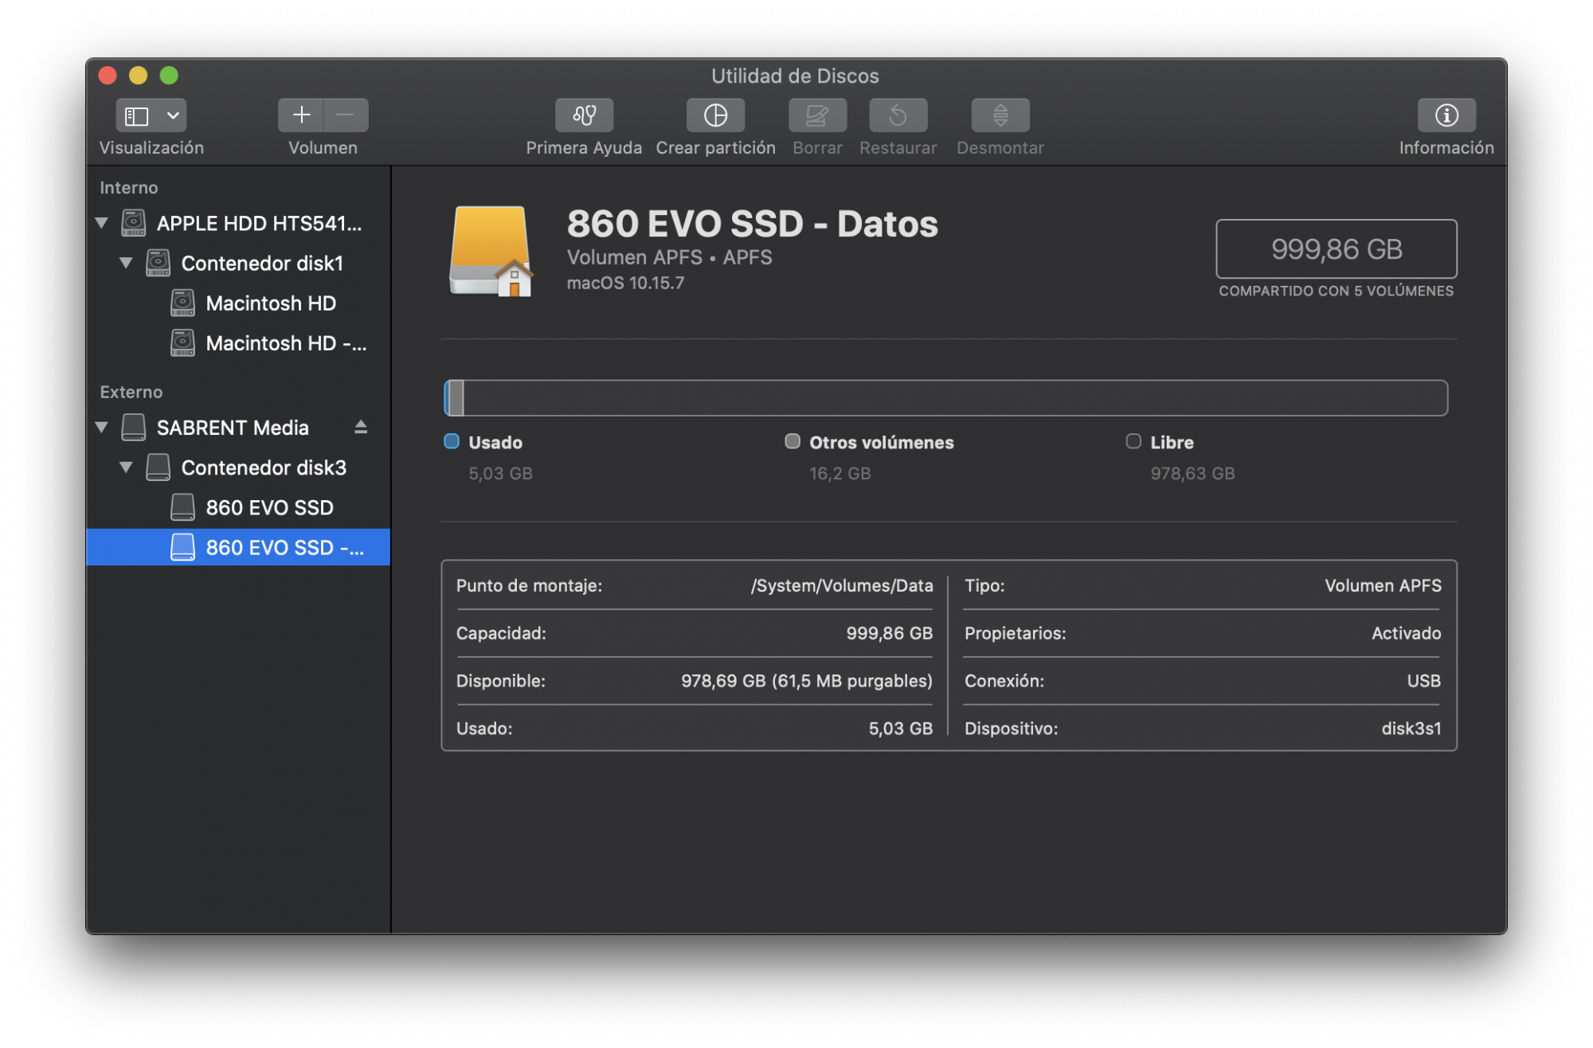Eject the SABRENT Media disk
Screen dimensions: 1593x1048
(x=361, y=428)
